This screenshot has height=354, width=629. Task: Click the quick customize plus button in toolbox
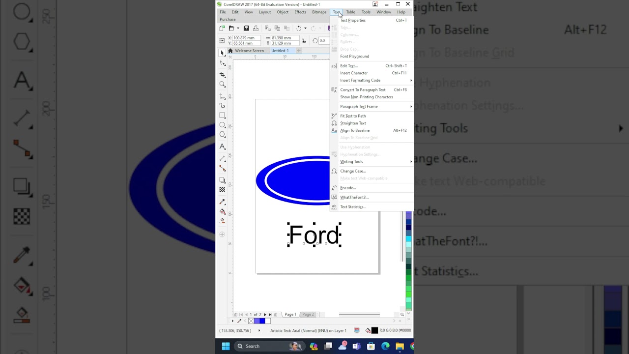222,235
